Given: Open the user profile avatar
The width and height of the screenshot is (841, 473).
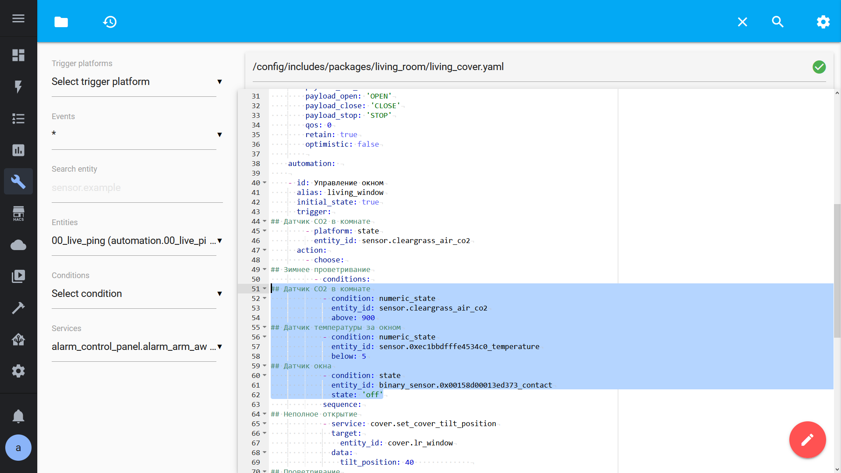Looking at the screenshot, I should tap(18, 448).
